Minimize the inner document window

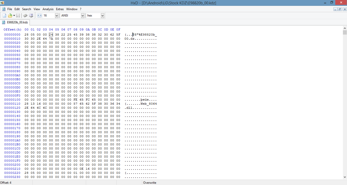335,9
